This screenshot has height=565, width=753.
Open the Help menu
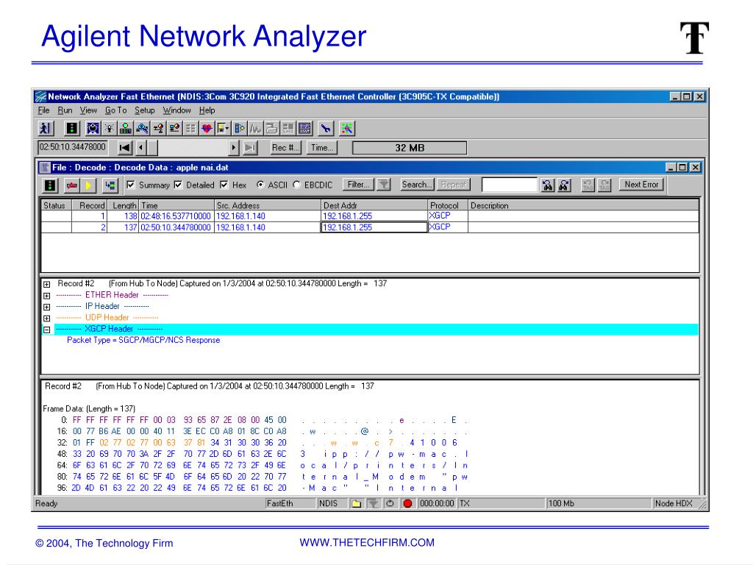coord(207,110)
